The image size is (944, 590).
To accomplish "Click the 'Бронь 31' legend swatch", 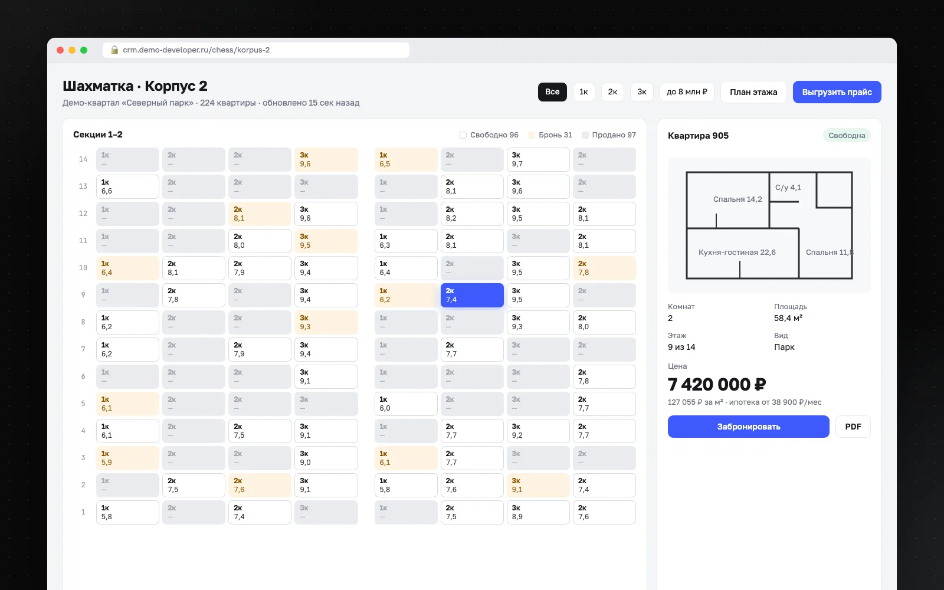I will pyautogui.click(x=532, y=135).
